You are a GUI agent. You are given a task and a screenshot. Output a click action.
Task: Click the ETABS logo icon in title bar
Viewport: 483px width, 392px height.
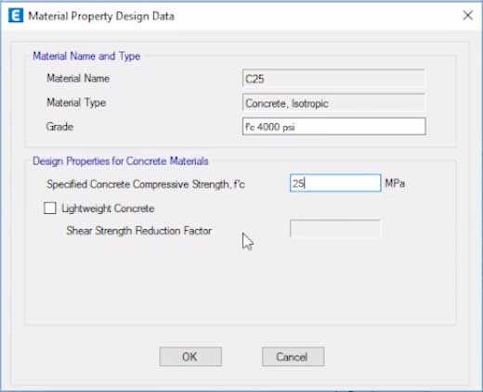[16, 16]
